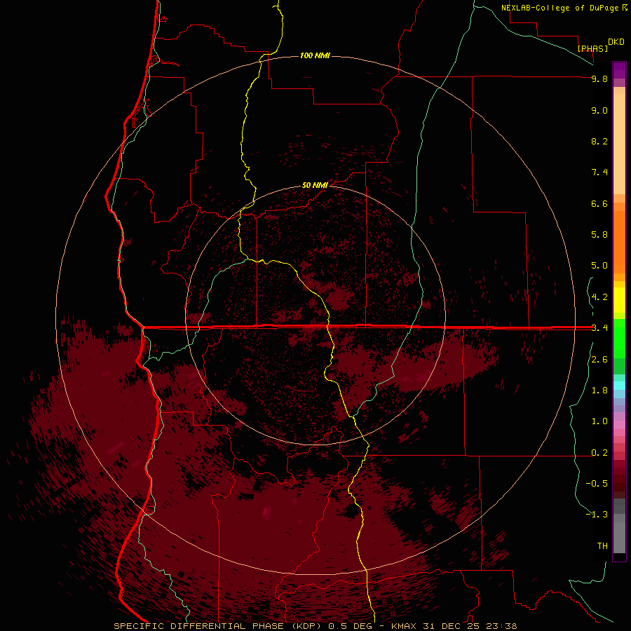Select the -1.3 scale value

click(597, 515)
